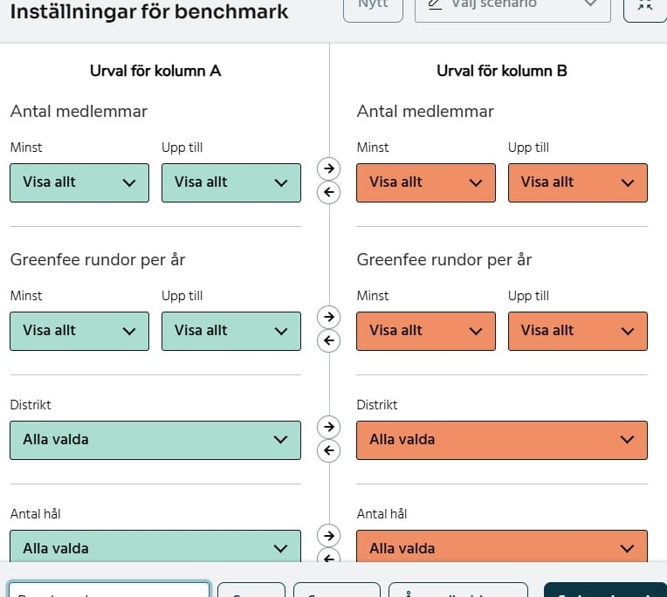
Task: Click the Nytt button
Action: 373,5
